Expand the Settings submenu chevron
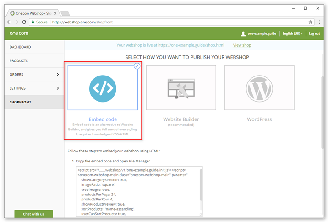 pyautogui.click(x=58, y=88)
